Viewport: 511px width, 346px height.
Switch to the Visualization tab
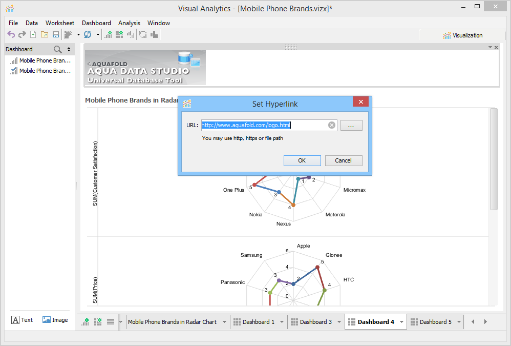coord(462,35)
